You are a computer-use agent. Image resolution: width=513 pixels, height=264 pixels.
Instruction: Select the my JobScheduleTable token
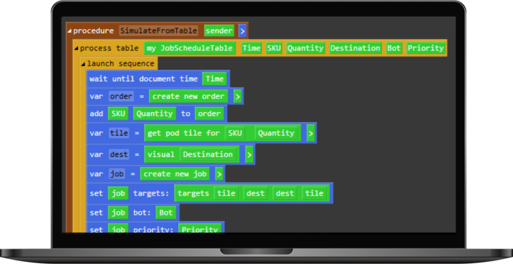(190, 48)
